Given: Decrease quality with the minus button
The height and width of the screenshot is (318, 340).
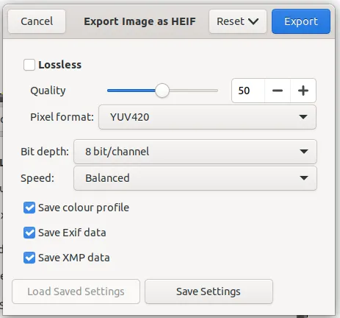Looking at the screenshot, I should click(278, 91).
